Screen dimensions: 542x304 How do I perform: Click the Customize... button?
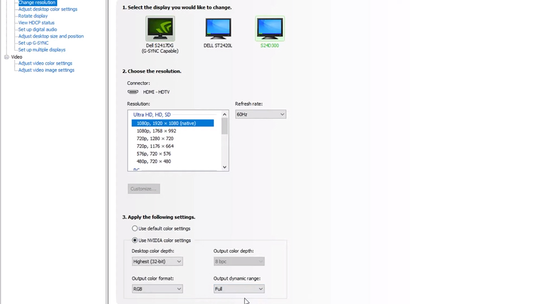(x=144, y=189)
